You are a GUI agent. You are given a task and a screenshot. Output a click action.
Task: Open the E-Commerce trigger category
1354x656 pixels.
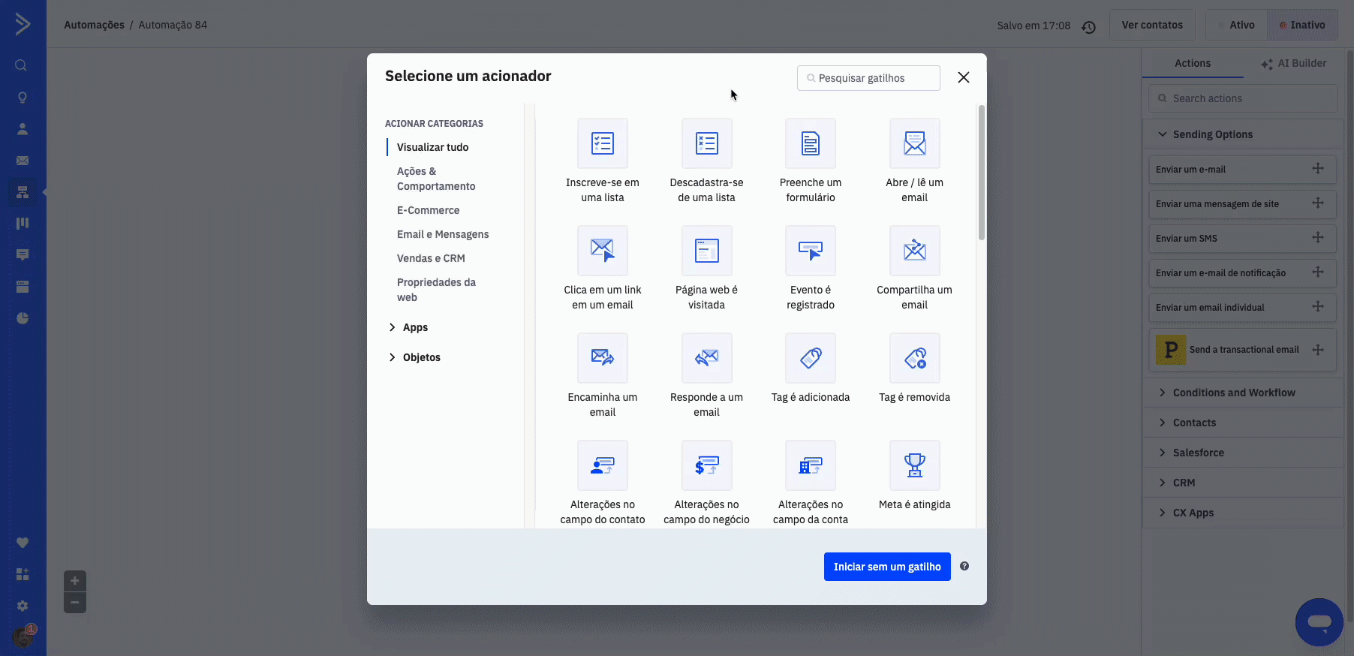tap(428, 210)
